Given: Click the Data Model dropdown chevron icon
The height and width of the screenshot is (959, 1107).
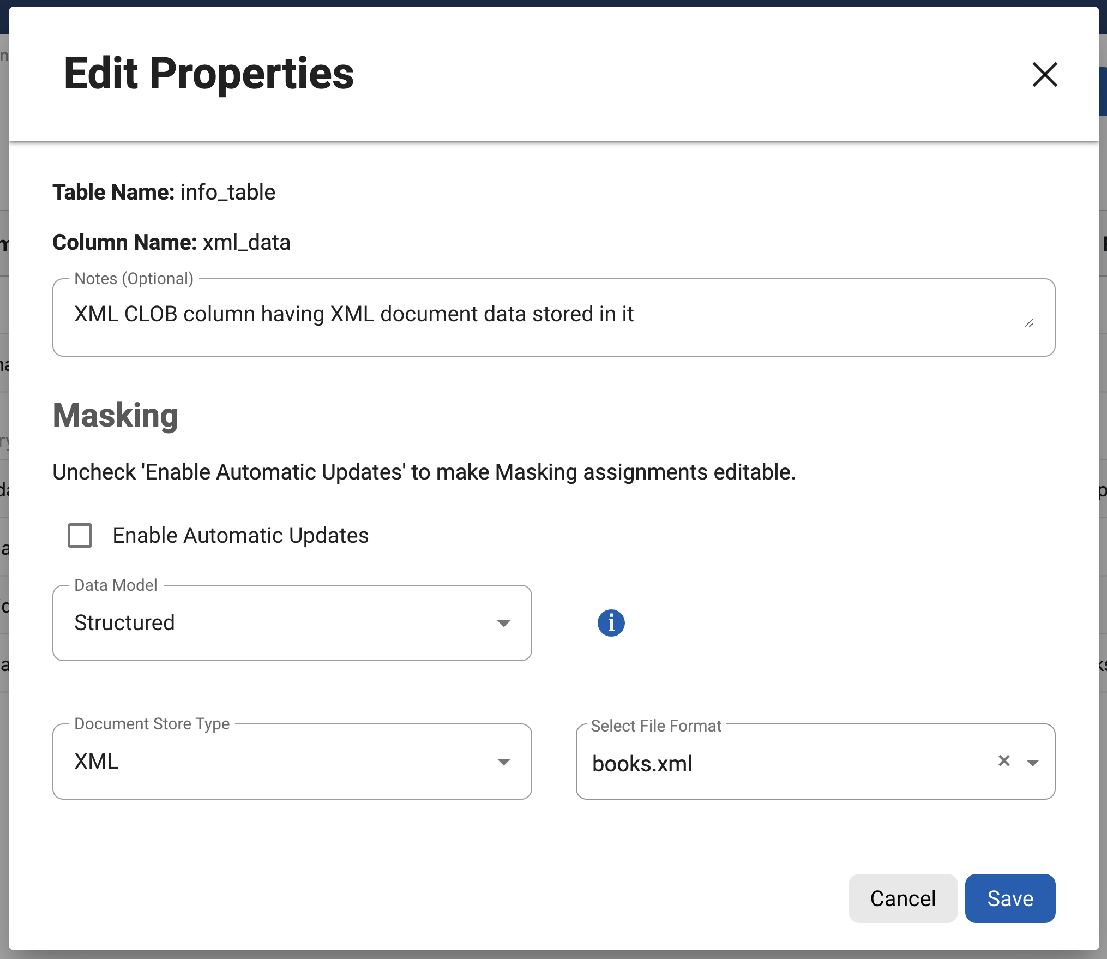Looking at the screenshot, I should (x=504, y=623).
